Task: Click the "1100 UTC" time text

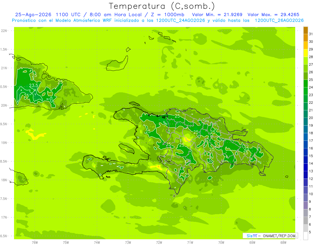Action: coord(68,15)
